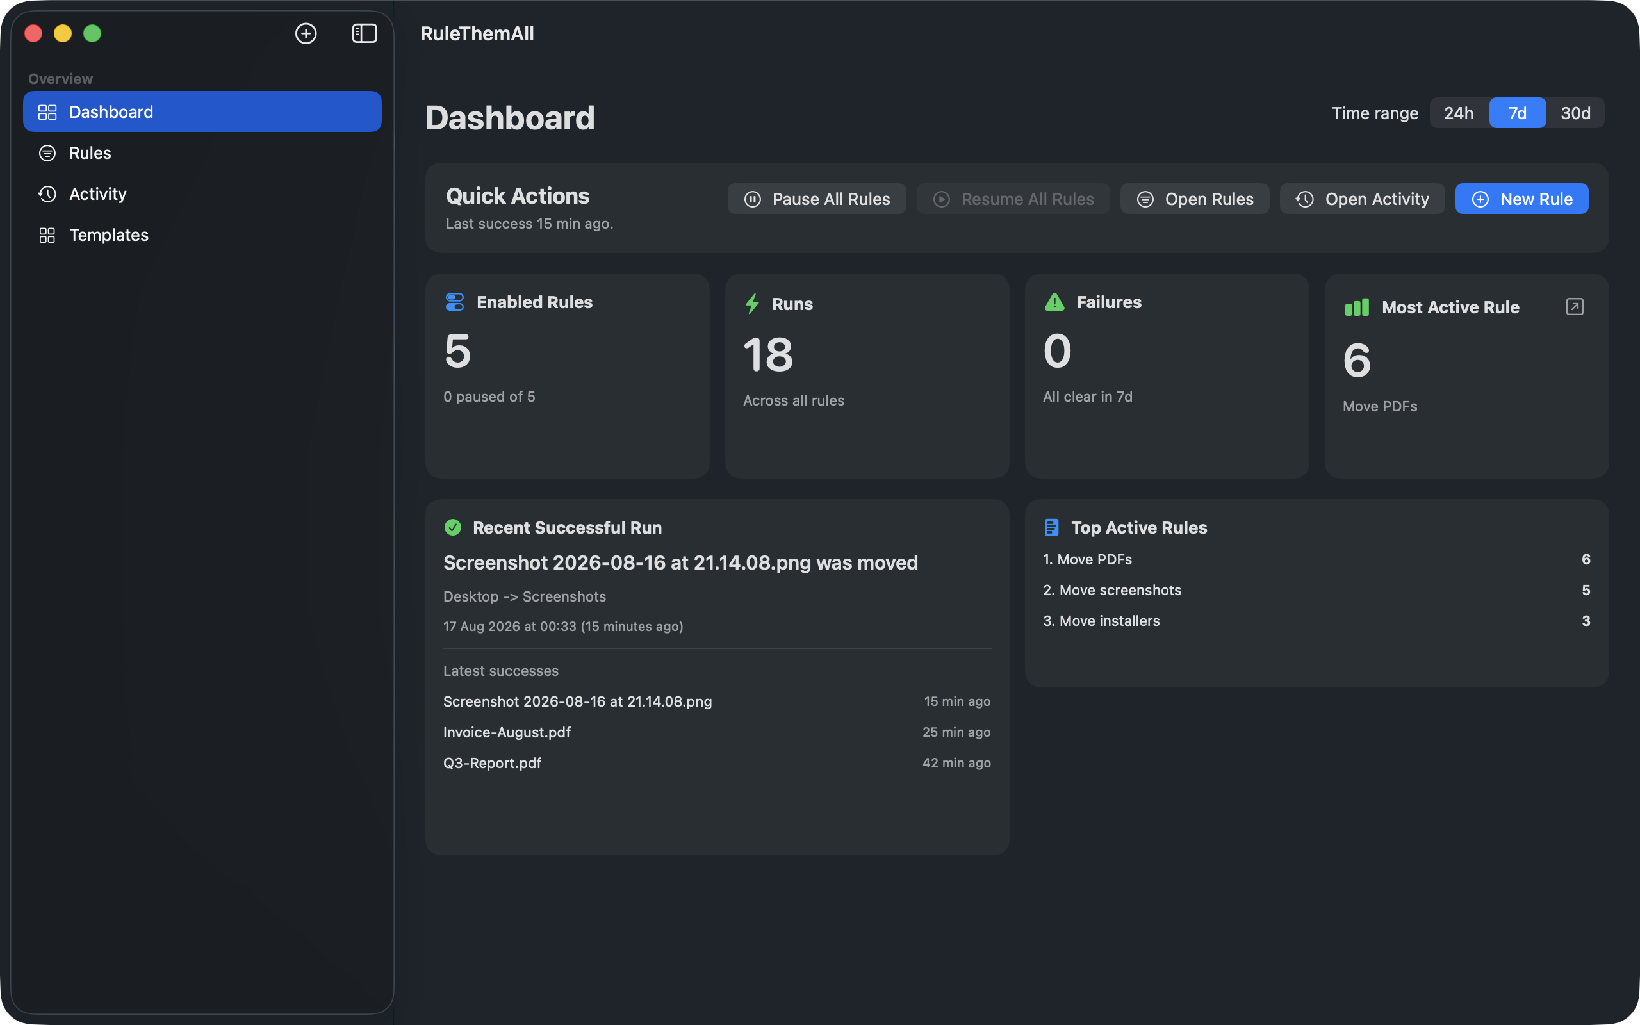Click 'Invoice-August.pdf' in latest successes

pyautogui.click(x=507, y=732)
